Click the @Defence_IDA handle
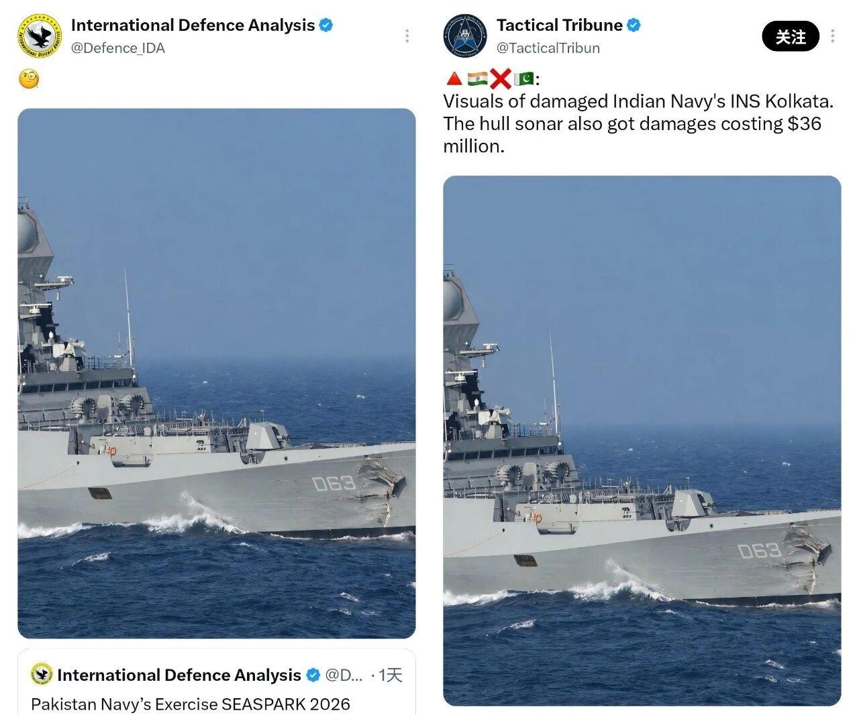The image size is (859, 715). coord(118,48)
